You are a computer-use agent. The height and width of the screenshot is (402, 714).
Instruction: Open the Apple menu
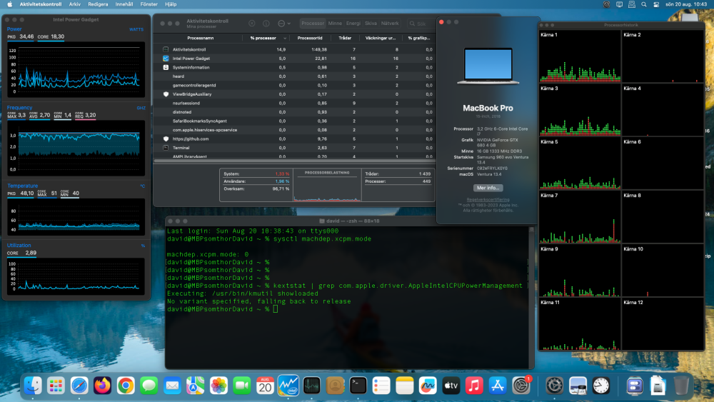[9, 4]
